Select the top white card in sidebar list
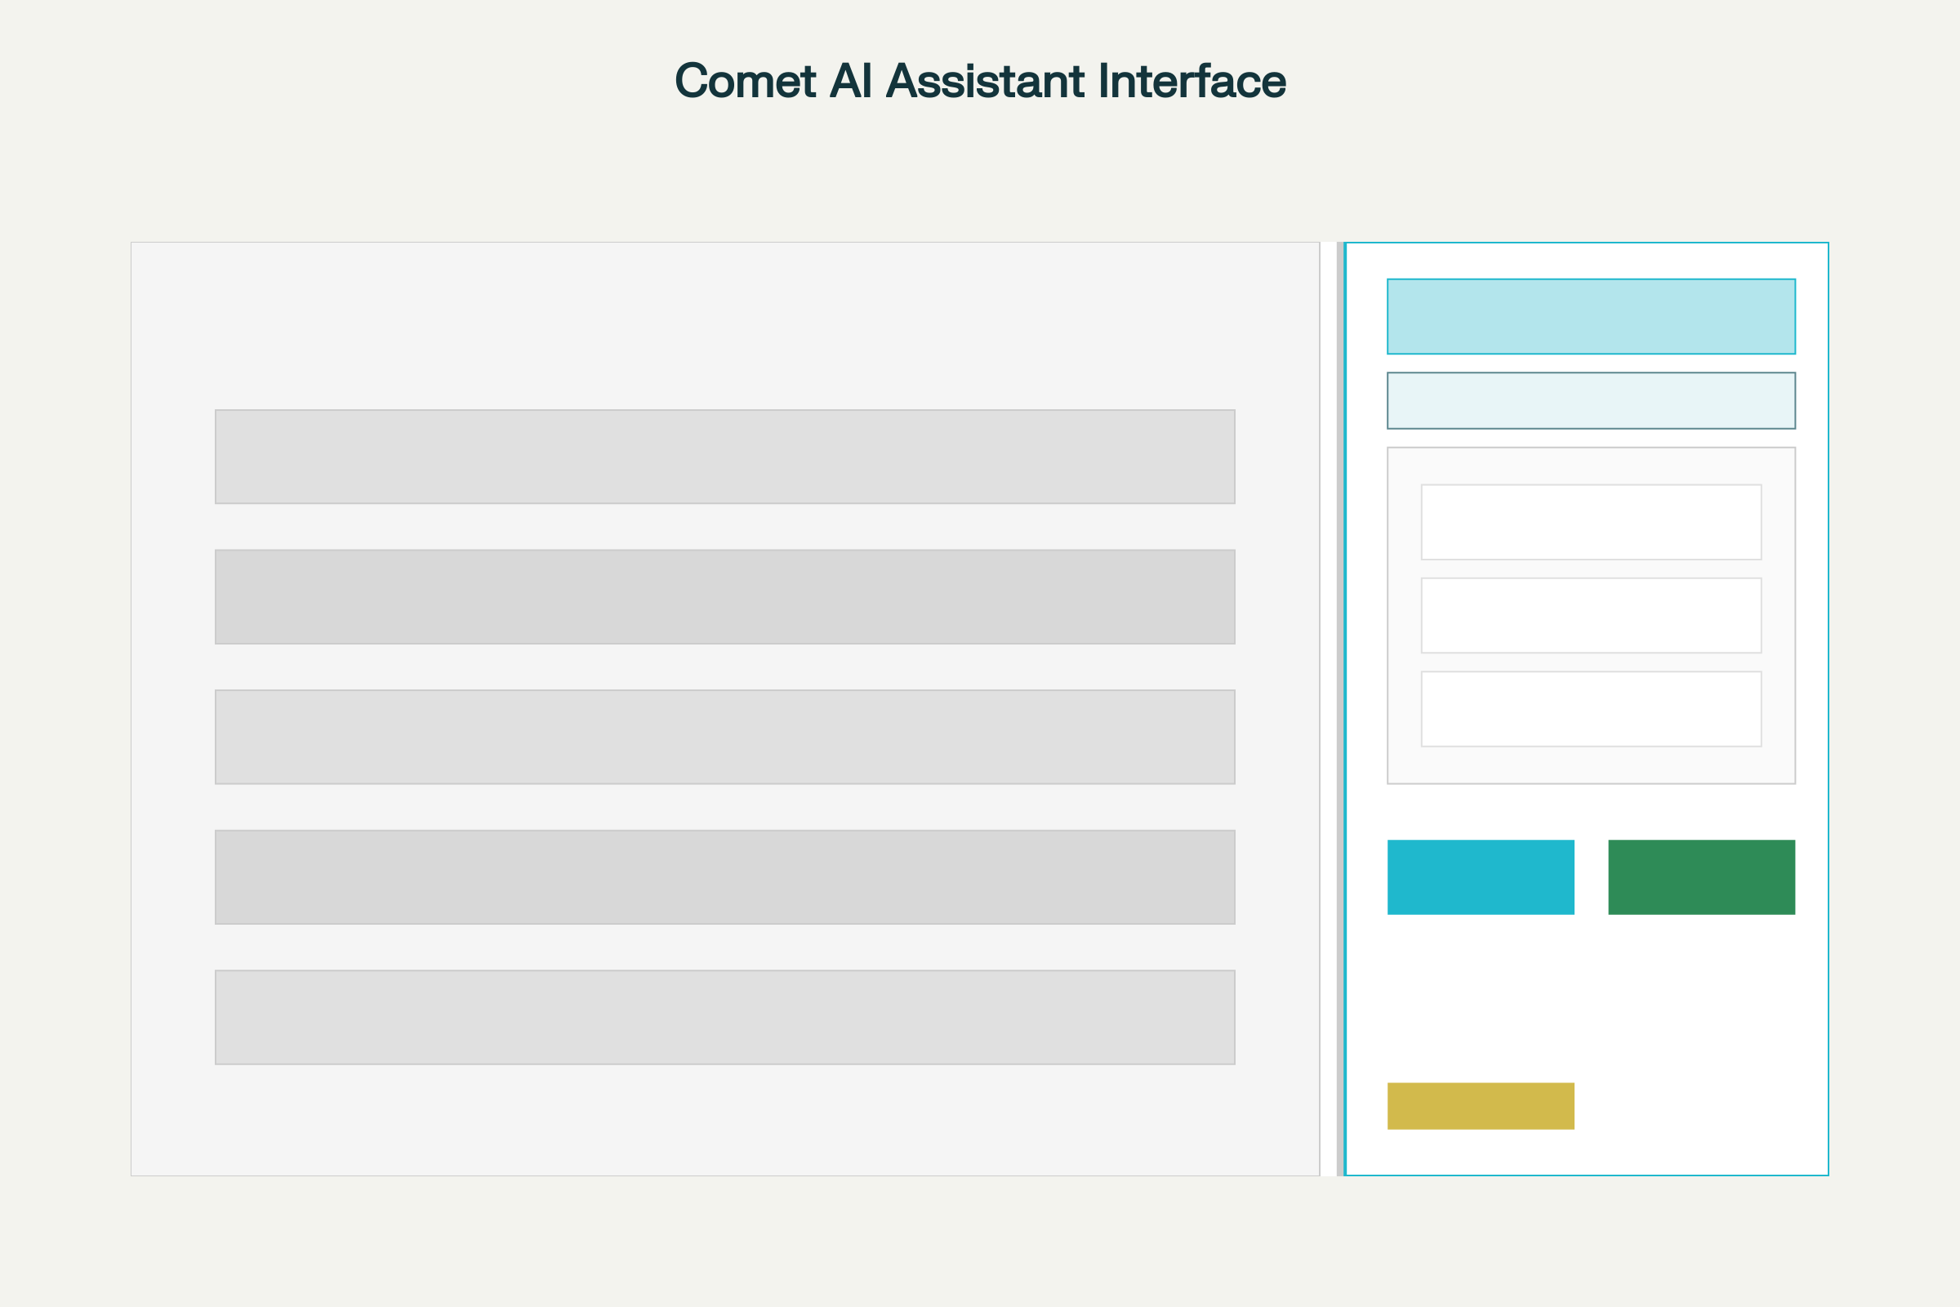 click(1591, 522)
